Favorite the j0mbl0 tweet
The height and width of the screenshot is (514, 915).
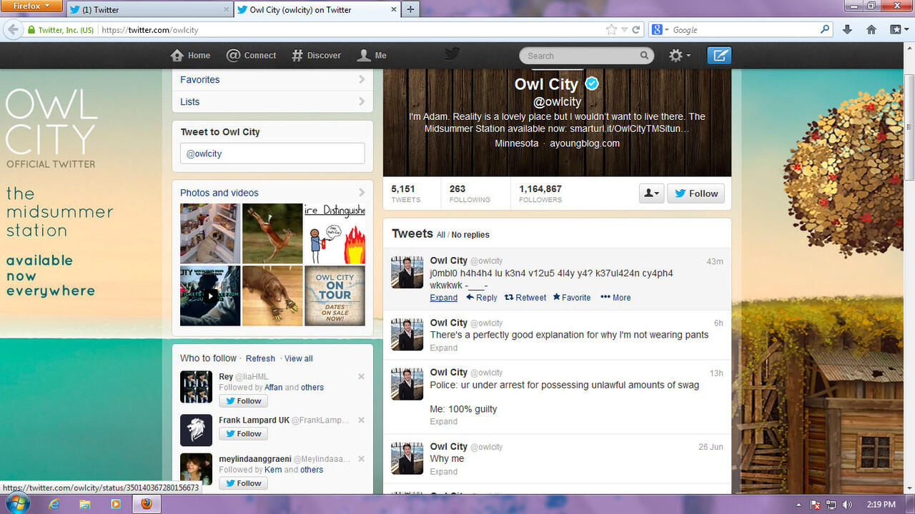[572, 298]
